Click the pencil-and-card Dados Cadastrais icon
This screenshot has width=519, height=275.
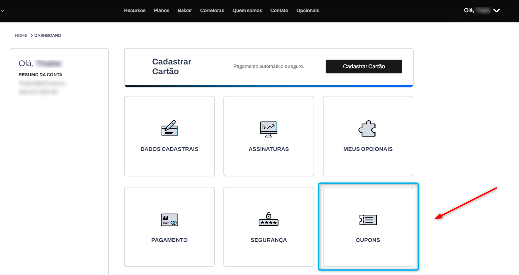[x=169, y=129]
